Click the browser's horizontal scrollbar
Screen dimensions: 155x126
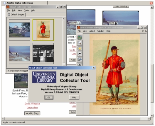coord(72,119)
